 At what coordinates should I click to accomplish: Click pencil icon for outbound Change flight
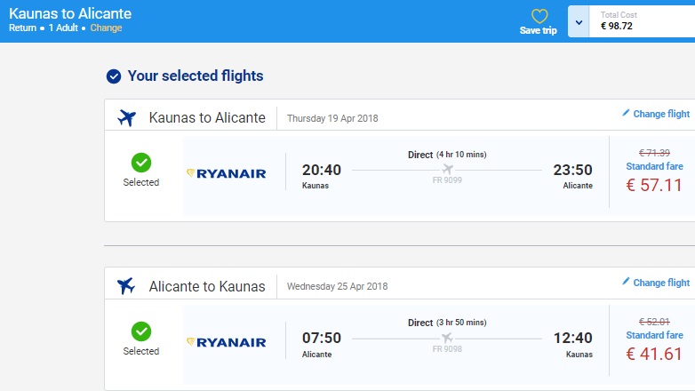click(x=626, y=113)
